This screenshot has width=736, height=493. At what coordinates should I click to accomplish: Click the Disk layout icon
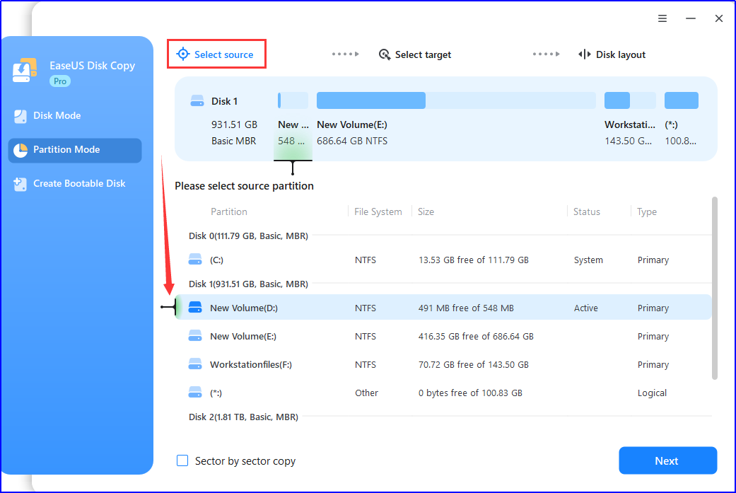584,54
